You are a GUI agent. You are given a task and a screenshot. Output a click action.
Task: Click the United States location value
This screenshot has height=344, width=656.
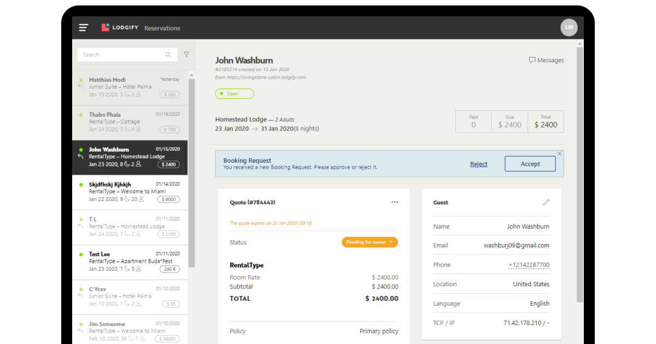[x=531, y=284]
